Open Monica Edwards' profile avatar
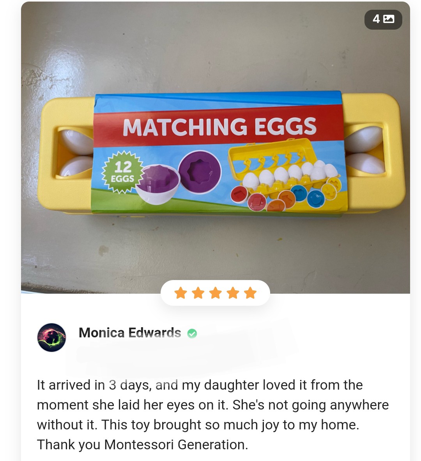The height and width of the screenshot is (461, 421). pyautogui.click(x=52, y=337)
